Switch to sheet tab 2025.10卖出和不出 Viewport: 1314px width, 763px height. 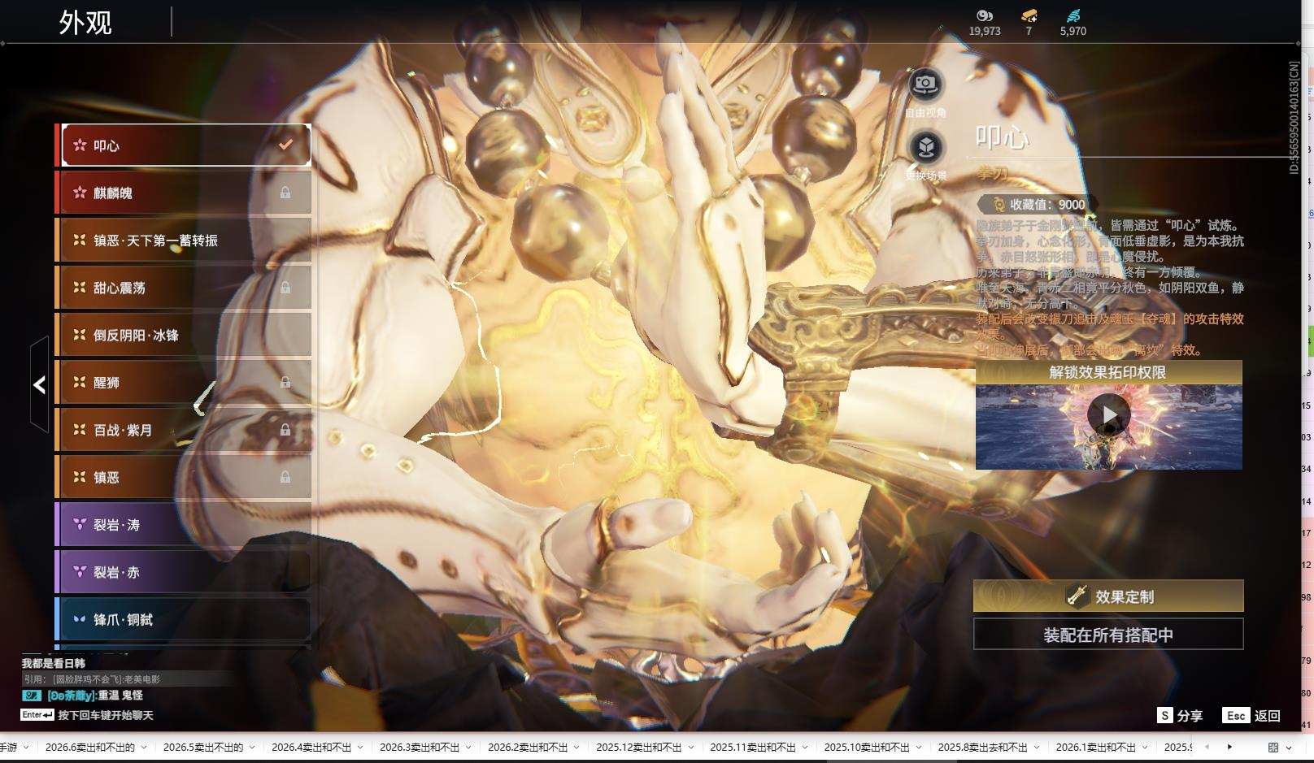[867, 747]
